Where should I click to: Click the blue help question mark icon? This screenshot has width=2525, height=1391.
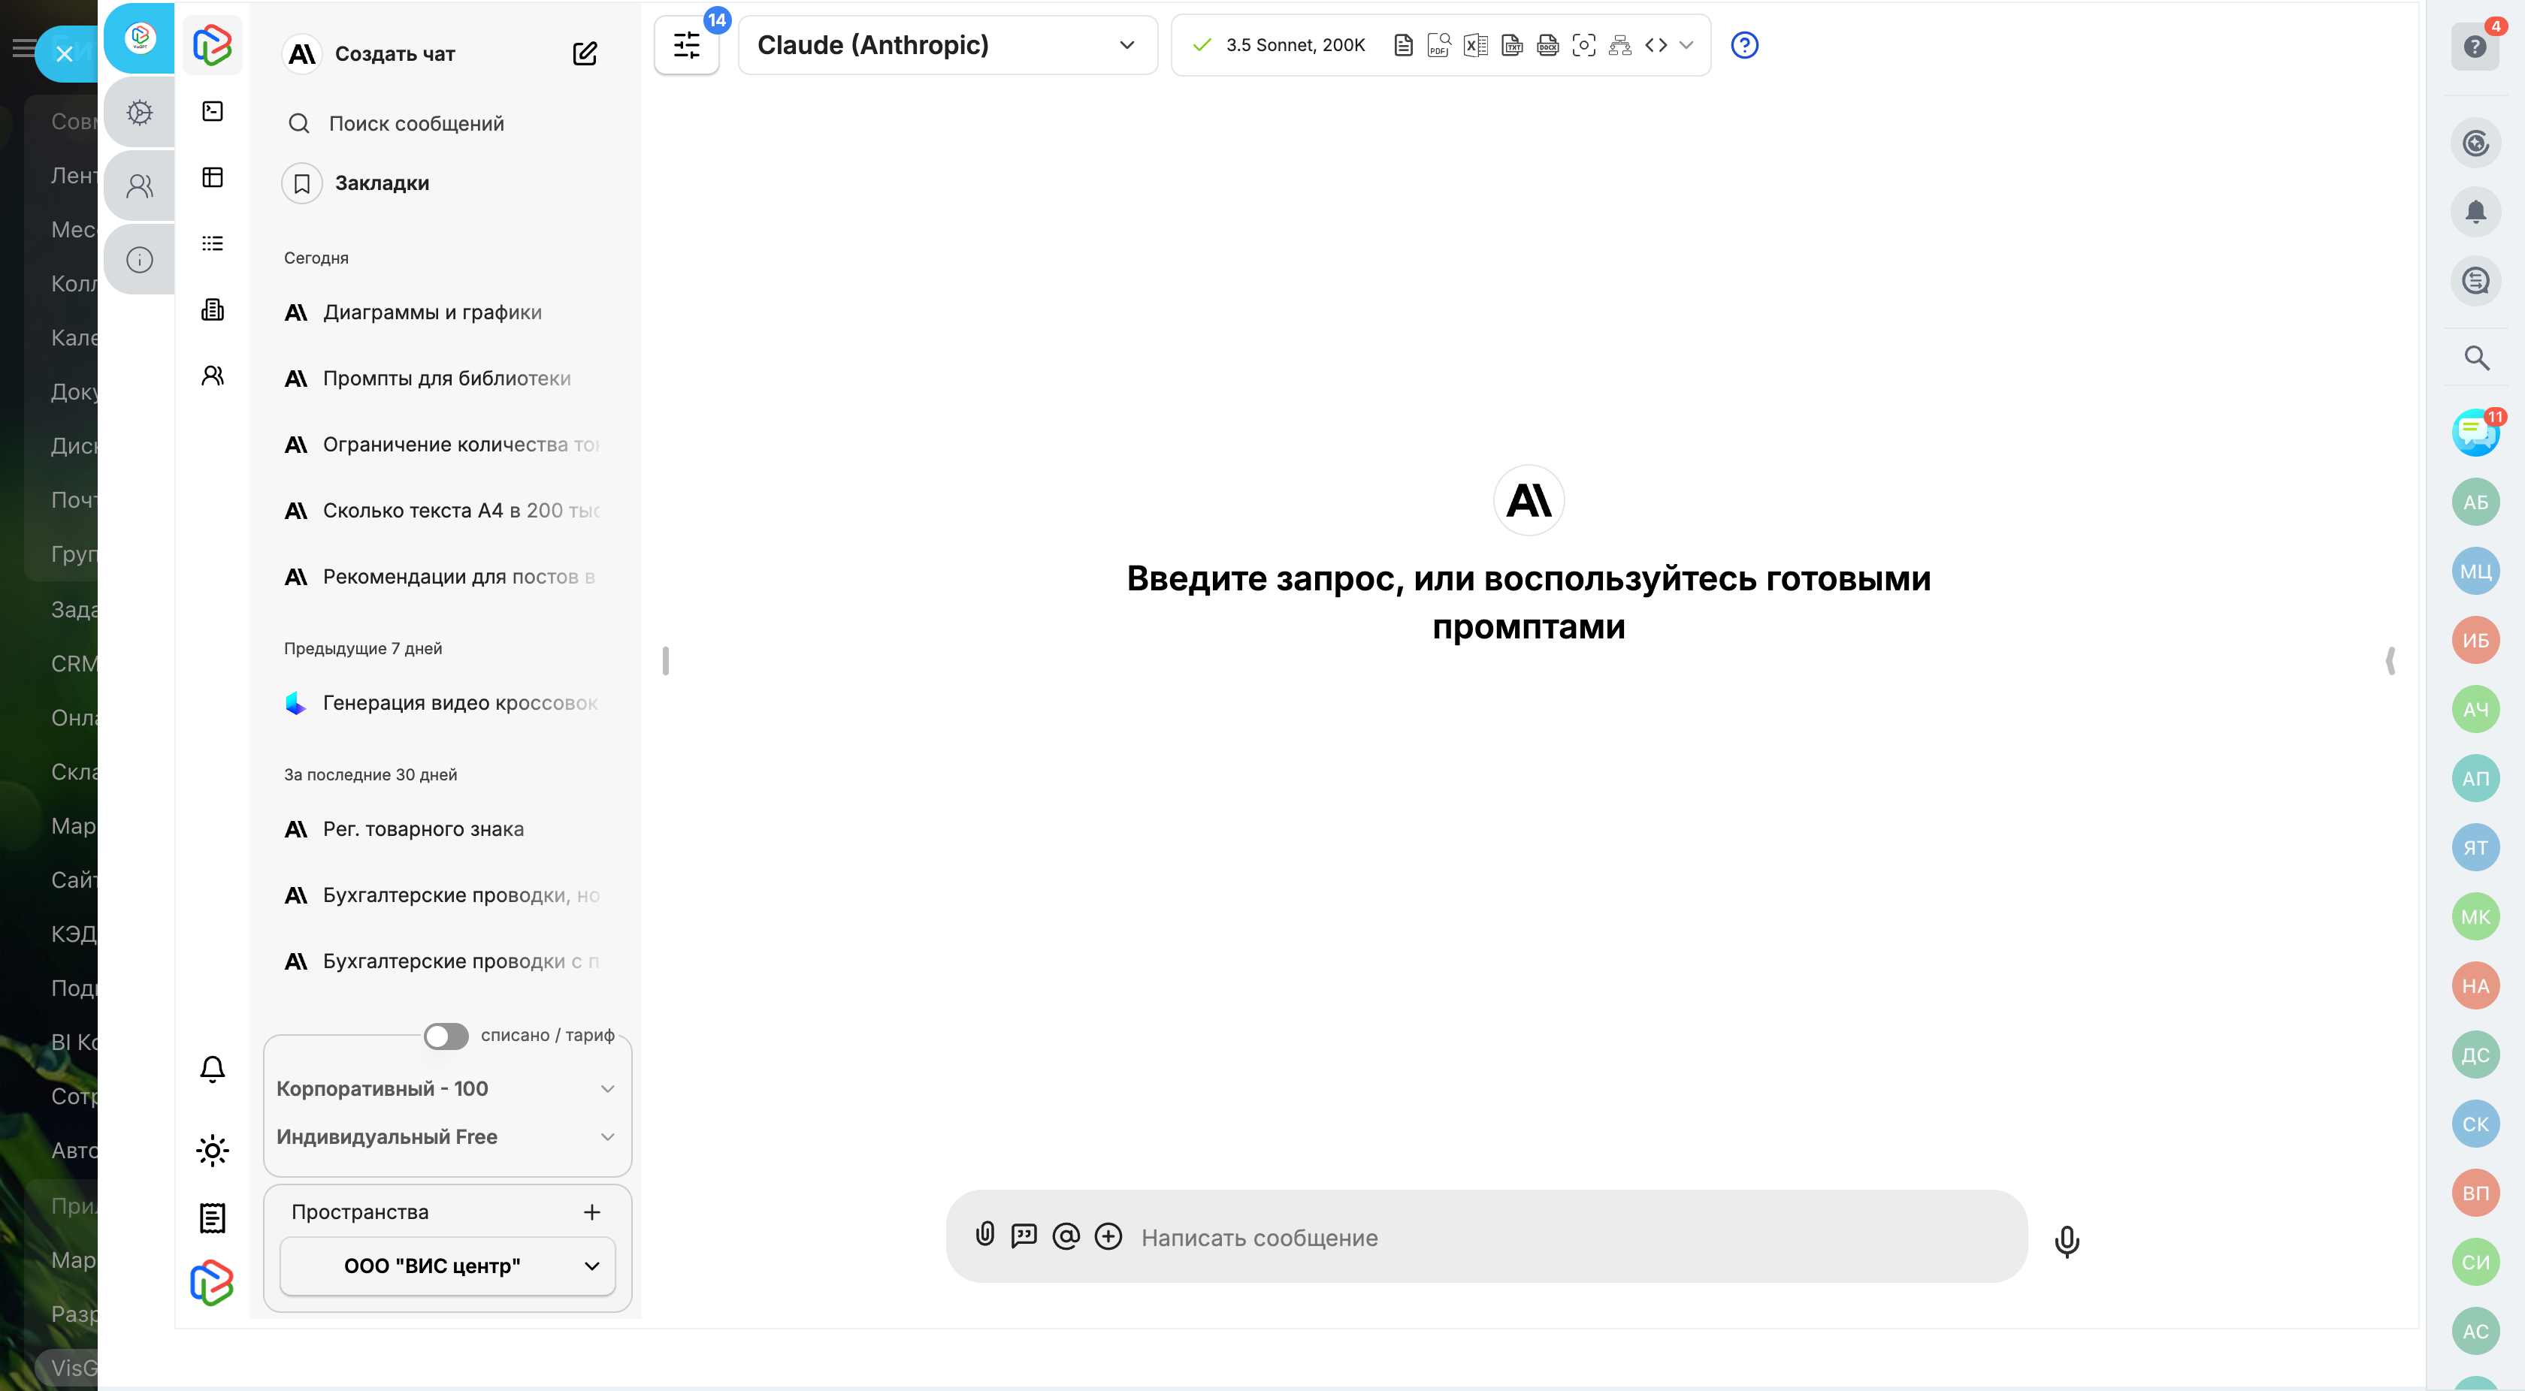pos(1743,45)
